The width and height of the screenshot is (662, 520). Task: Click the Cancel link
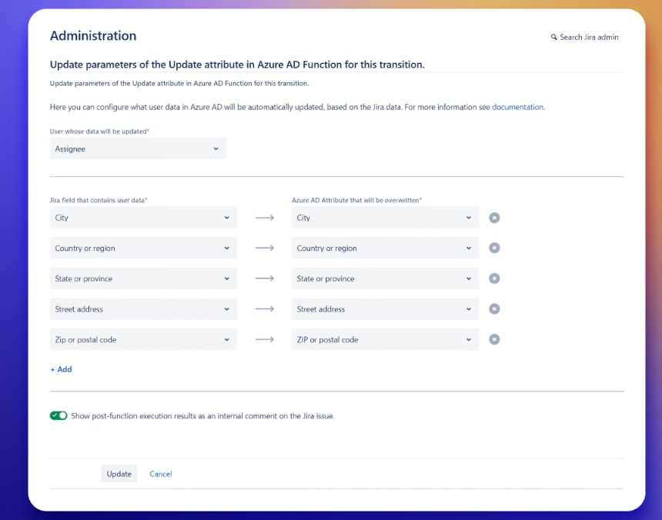coord(161,474)
